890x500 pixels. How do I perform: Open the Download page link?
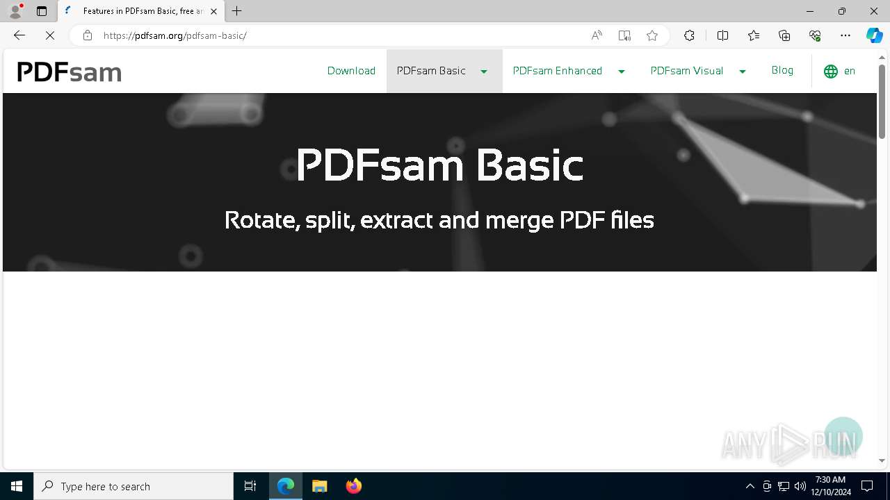(x=351, y=71)
